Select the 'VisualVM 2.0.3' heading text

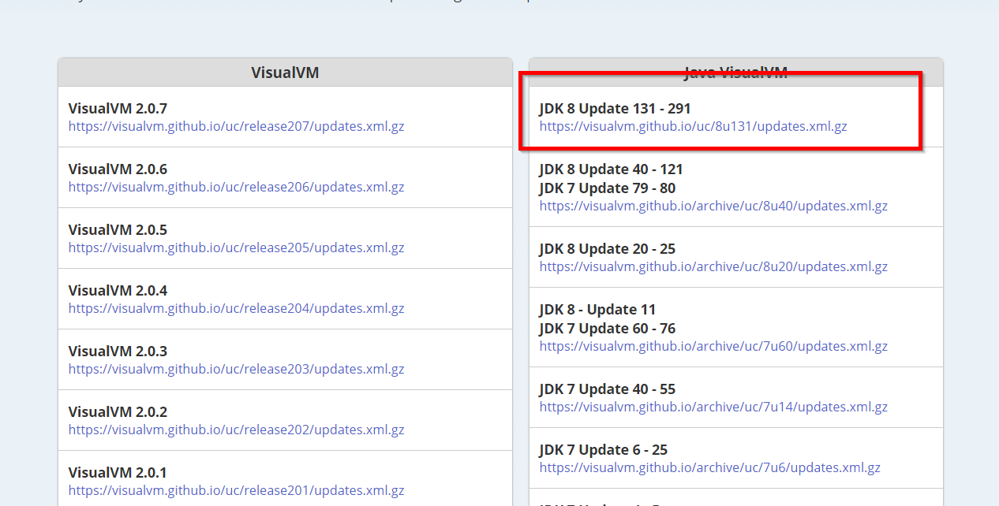pyautogui.click(x=118, y=351)
